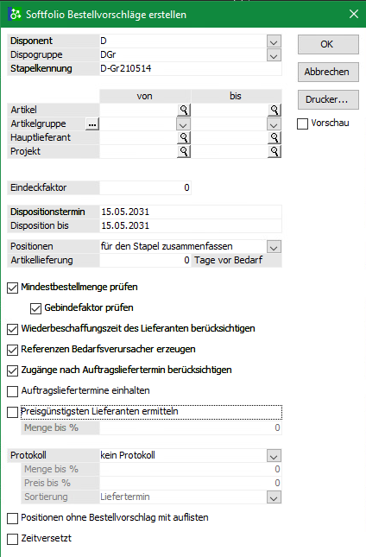The image size is (366, 557).
Task: Open printer settings via Drucker button
Action: [x=328, y=99]
